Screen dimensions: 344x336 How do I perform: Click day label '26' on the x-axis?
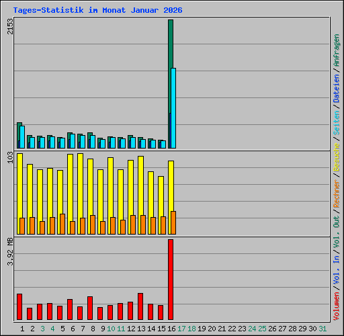(272, 329)
